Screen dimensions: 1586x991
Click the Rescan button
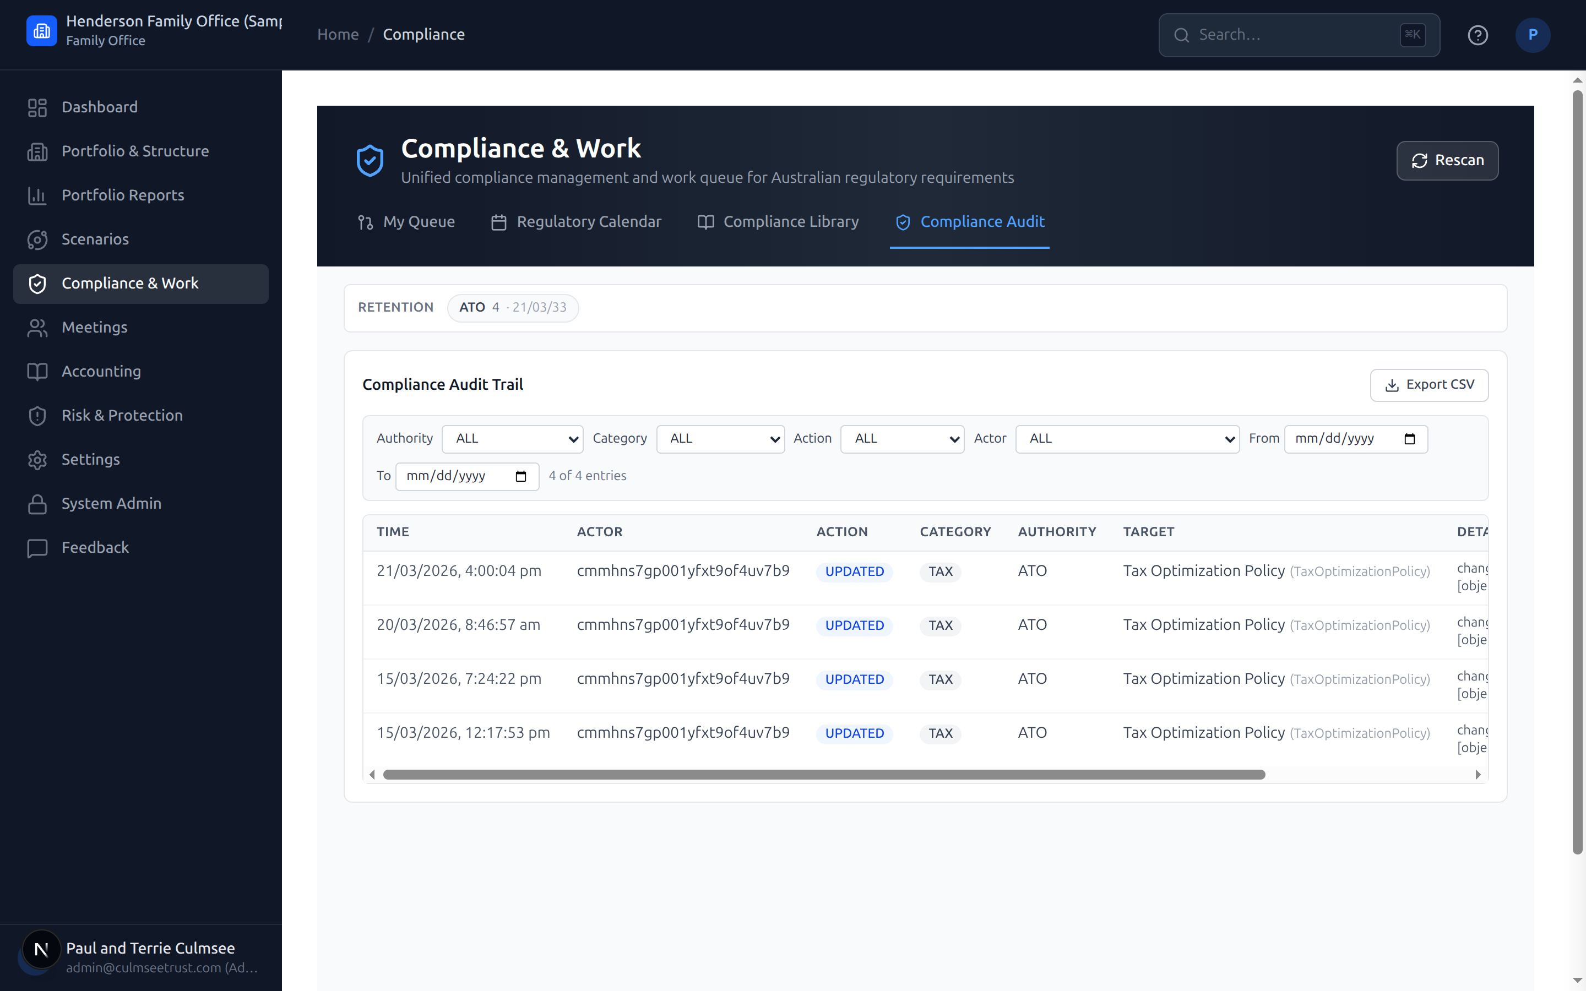click(1447, 161)
